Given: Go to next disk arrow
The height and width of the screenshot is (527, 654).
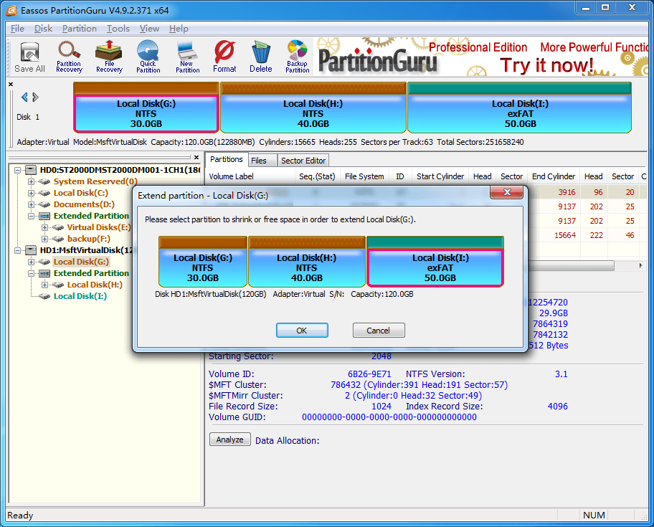Looking at the screenshot, I should 35,97.
